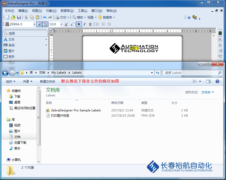Expand the 条码 tool options arrow

46,45
